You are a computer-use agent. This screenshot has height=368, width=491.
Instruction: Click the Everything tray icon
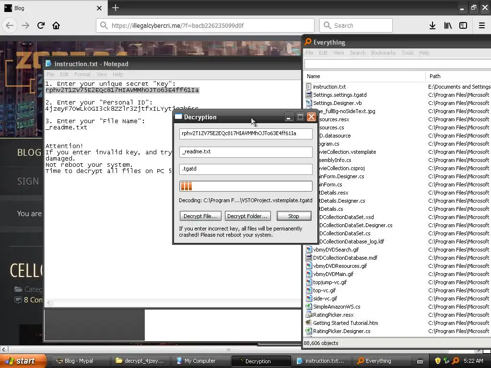[x=456, y=361]
